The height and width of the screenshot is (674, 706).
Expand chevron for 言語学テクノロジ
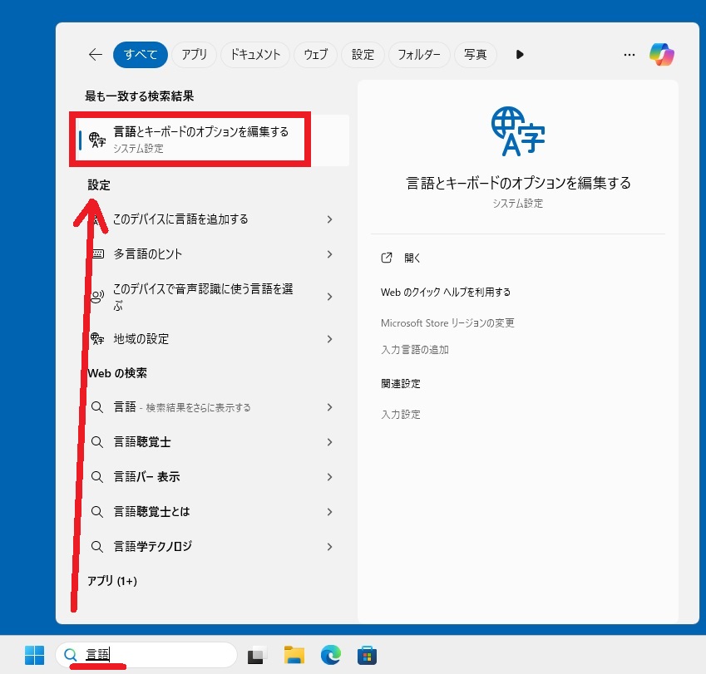[x=329, y=547]
